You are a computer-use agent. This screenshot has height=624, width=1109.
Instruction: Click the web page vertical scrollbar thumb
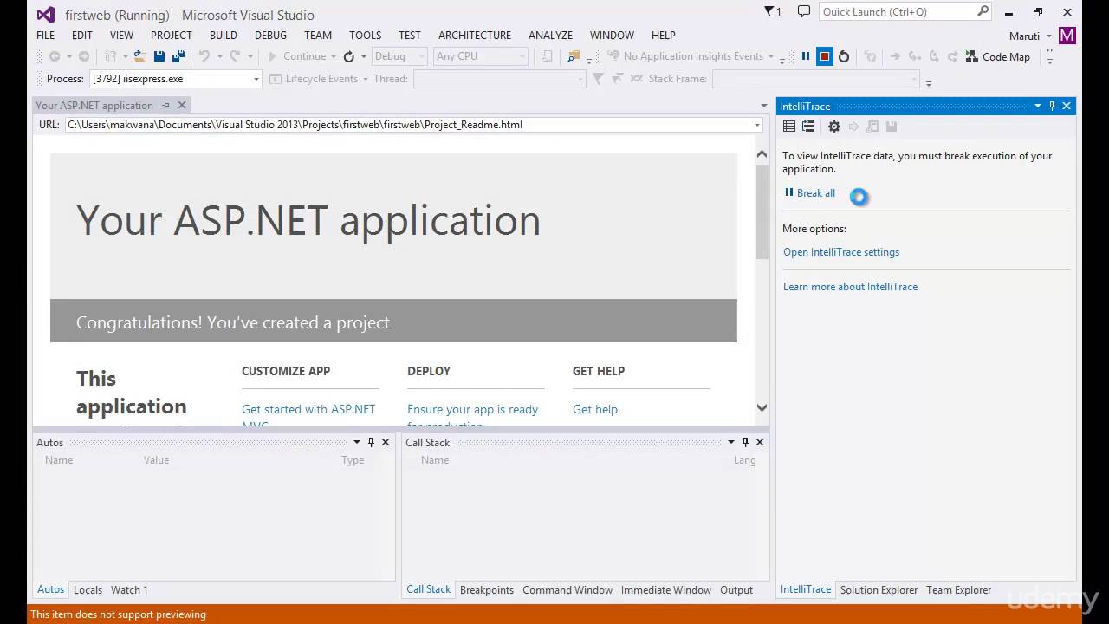point(762,212)
